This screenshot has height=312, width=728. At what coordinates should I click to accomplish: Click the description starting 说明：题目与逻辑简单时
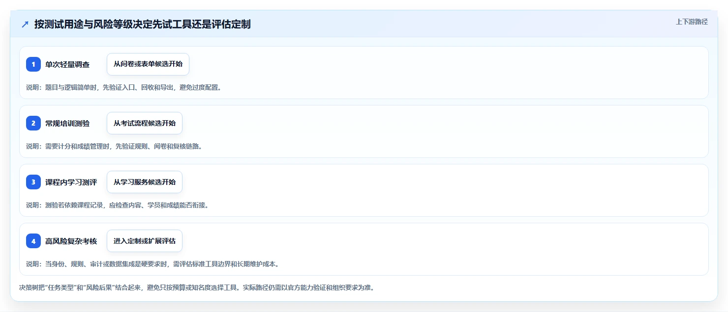[x=123, y=87]
